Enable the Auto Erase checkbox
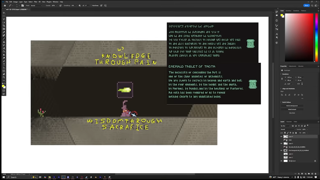This screenshot has height=180, width=320. click(x=91, y=5)
